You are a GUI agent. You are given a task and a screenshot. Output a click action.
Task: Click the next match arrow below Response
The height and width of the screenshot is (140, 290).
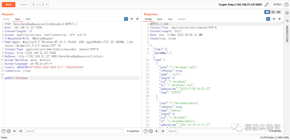tap(162, 131)
